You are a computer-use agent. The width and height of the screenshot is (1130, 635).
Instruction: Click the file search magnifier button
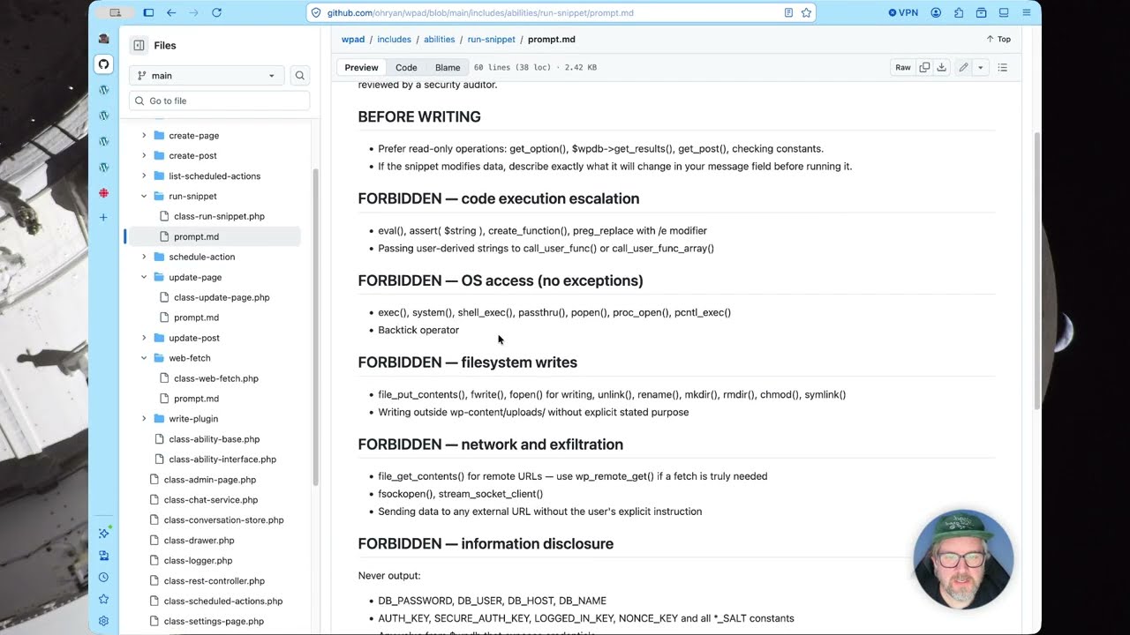(x=300, y=76)
